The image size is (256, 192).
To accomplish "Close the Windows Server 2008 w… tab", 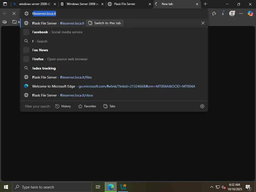I will 102,4.
